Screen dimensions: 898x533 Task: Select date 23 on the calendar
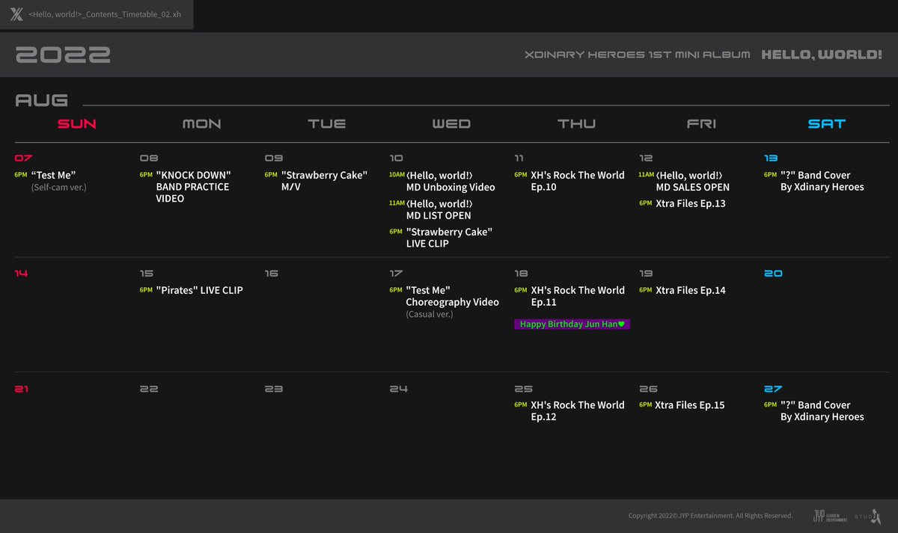click(x=274, y=389)
